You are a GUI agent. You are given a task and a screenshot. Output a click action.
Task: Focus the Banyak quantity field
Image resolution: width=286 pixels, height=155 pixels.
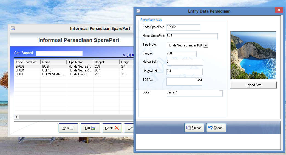(x=181, y=54)
